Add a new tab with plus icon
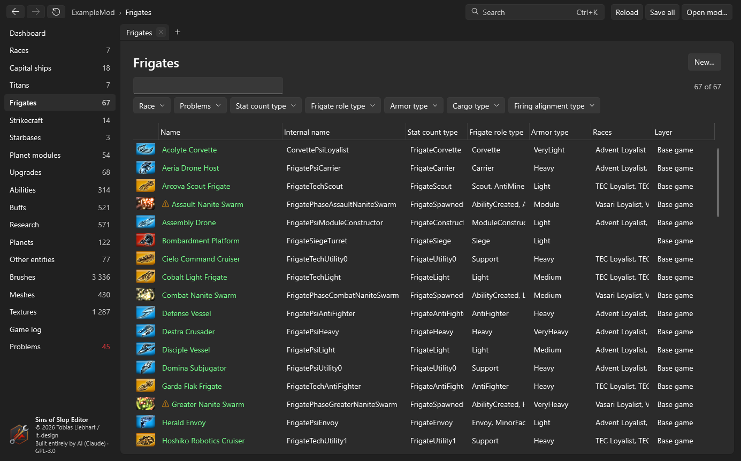The height and width of the screenshot is (461, 741). point(178,32)
